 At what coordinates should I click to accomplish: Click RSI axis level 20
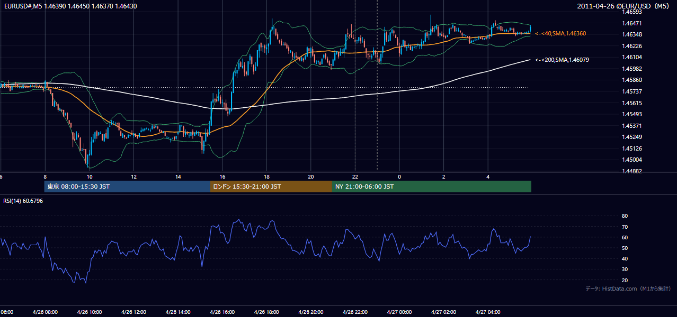625,280
